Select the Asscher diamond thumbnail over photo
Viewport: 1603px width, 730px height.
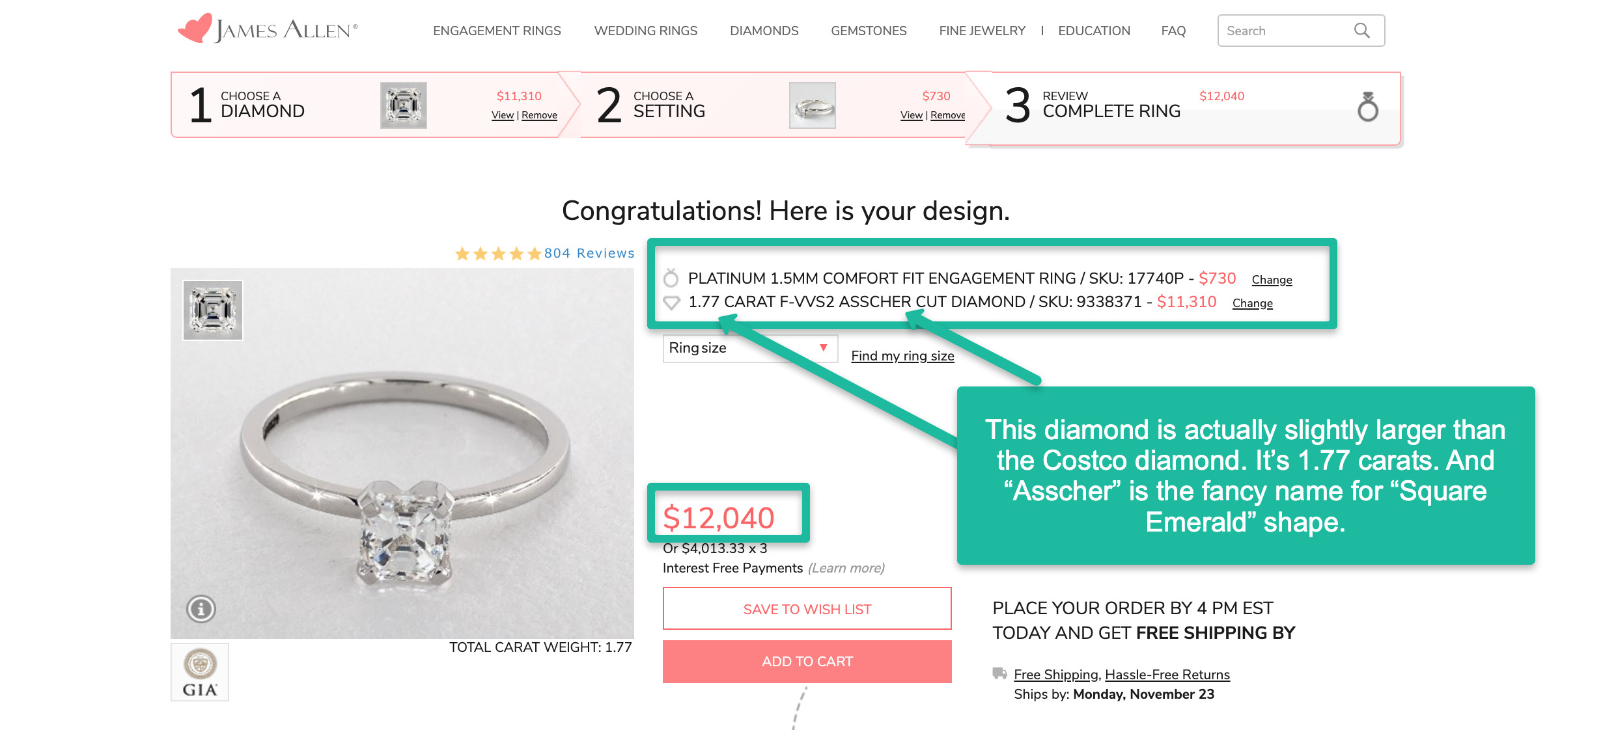[x=213, y=310]
